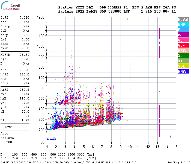Click the RSF format label in header
The width and height of the screenshot is (191, 164).
pyautogui.click(x=127, y=11)
